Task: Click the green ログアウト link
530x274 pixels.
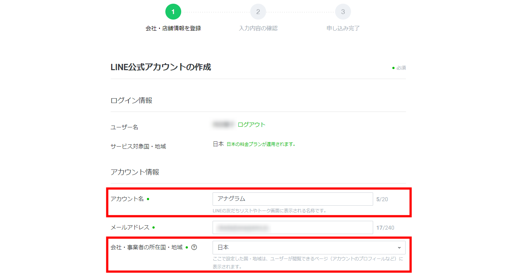Action: click(x=251, y=125)
